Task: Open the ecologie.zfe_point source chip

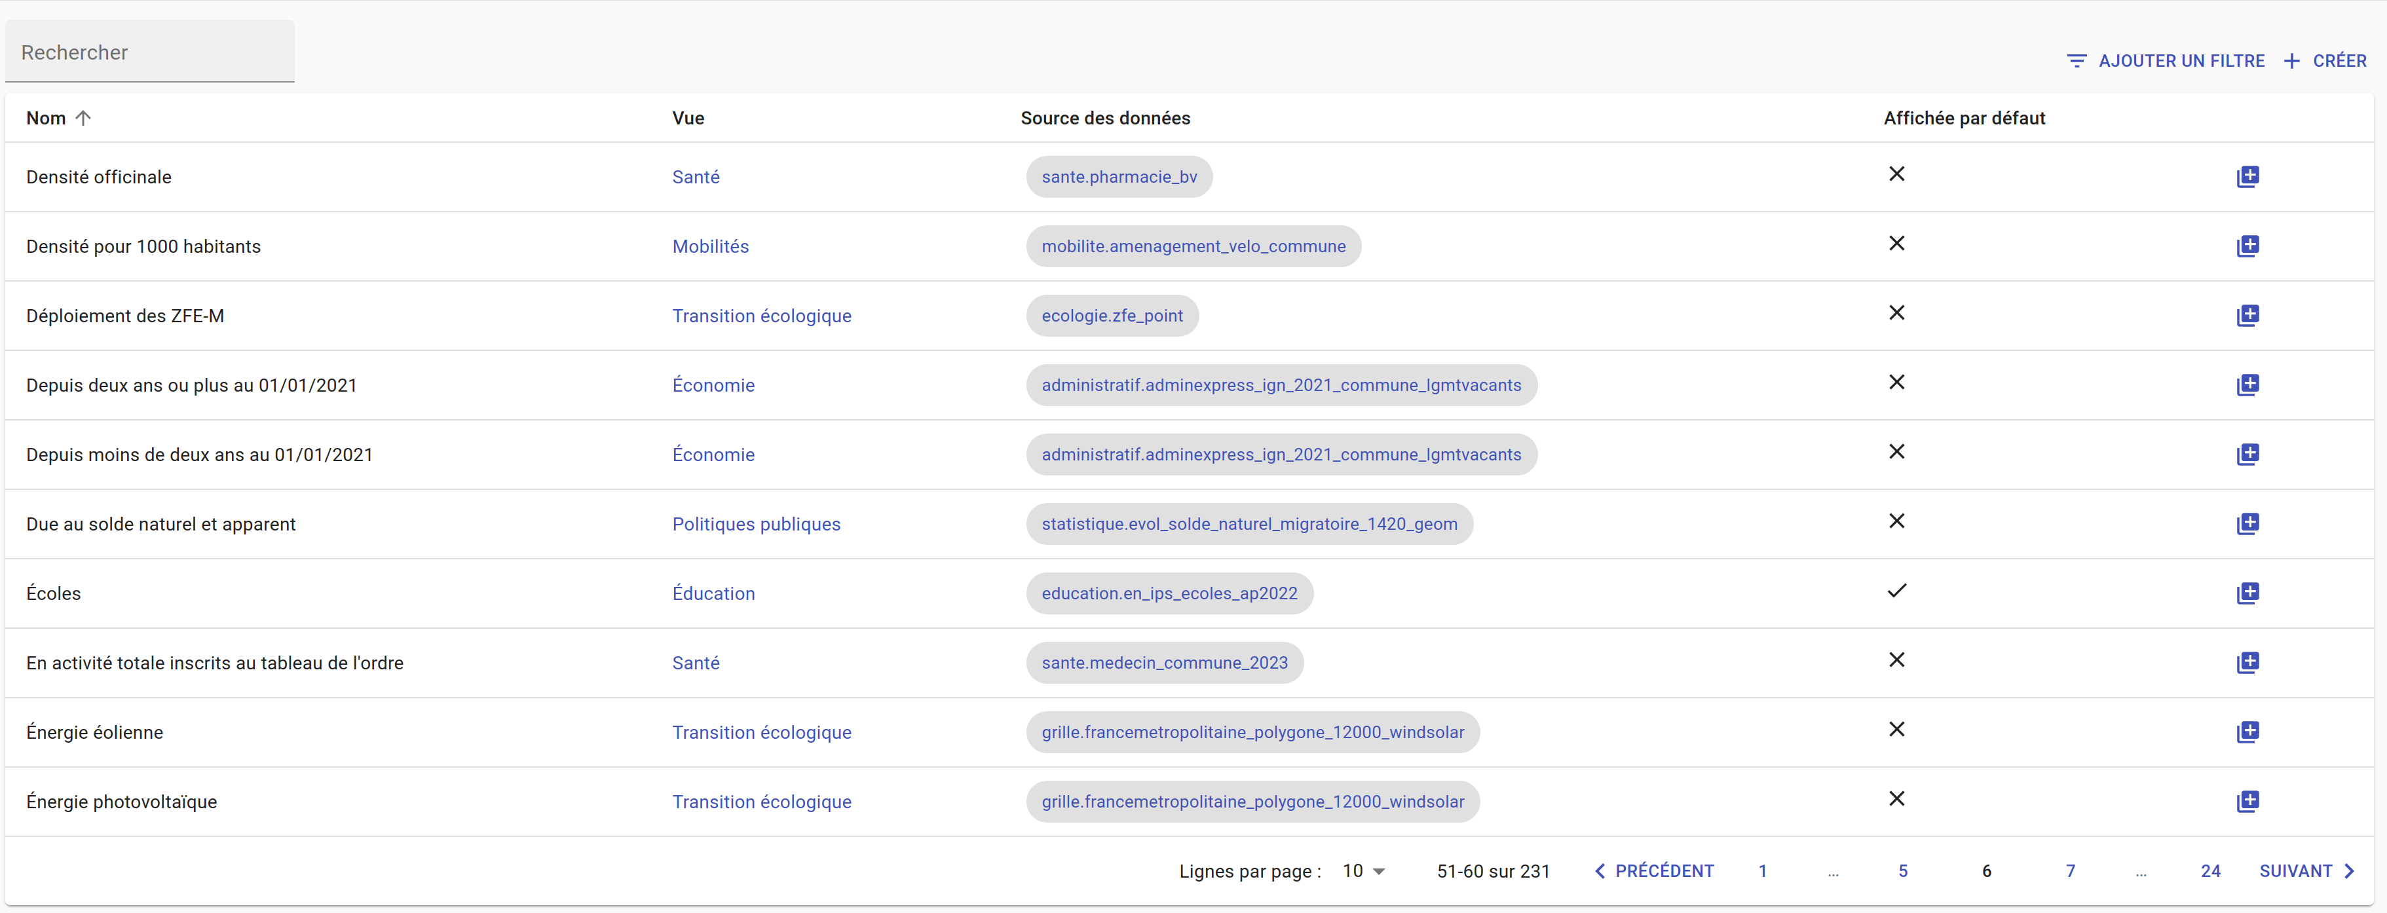Action: pyautogui.click(x=1112, y=316)
